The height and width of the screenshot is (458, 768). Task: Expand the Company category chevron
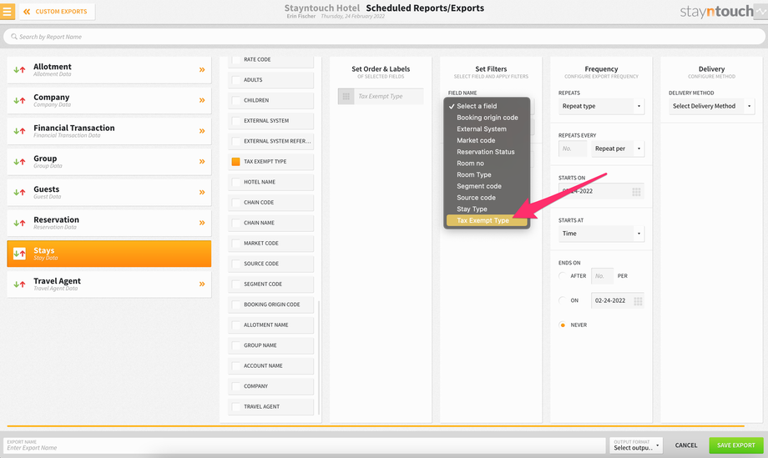202,100
